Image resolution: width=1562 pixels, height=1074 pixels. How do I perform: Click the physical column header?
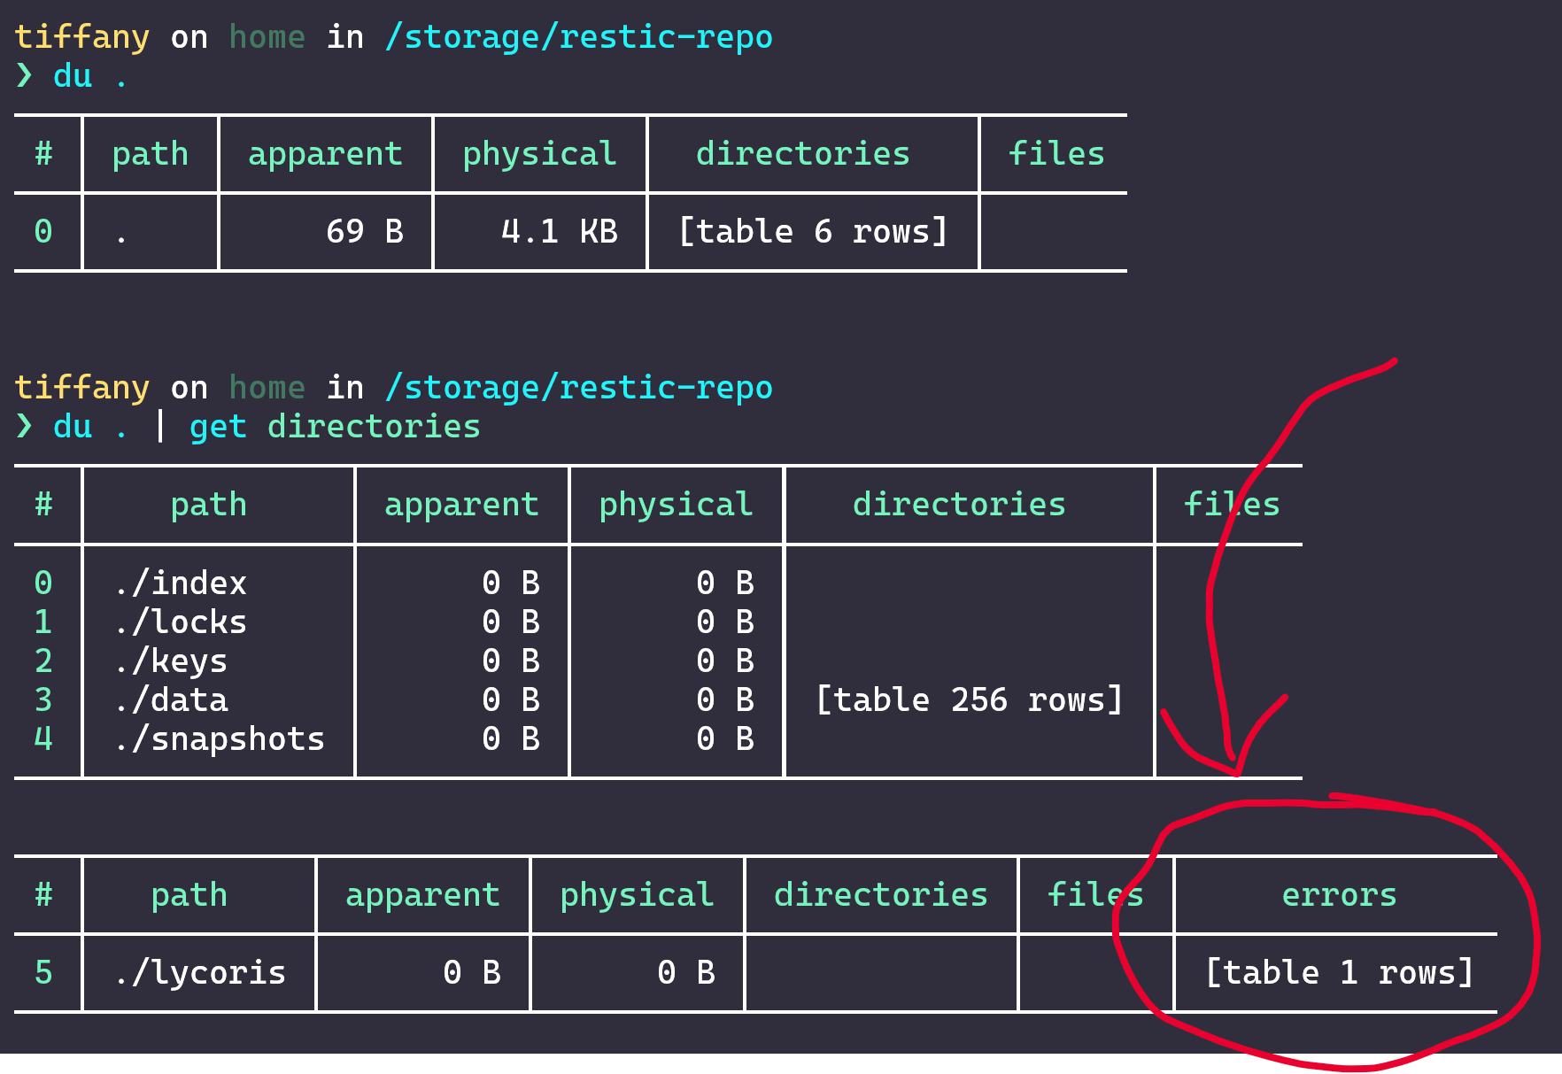539,153
